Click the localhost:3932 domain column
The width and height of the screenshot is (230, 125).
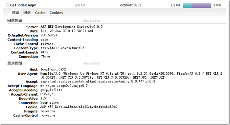(130, 5)
